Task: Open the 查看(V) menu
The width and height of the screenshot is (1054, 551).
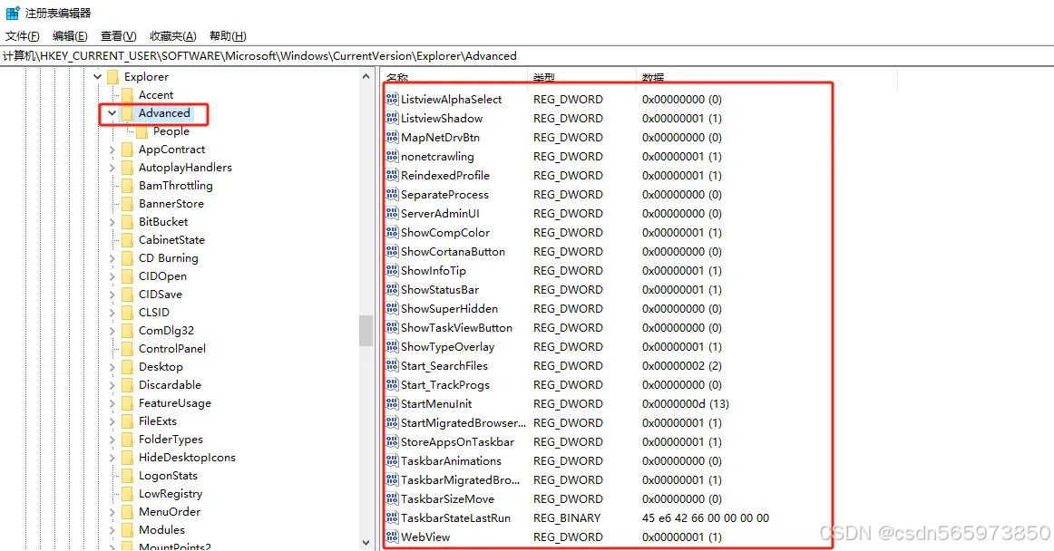Action: [118, 36]
